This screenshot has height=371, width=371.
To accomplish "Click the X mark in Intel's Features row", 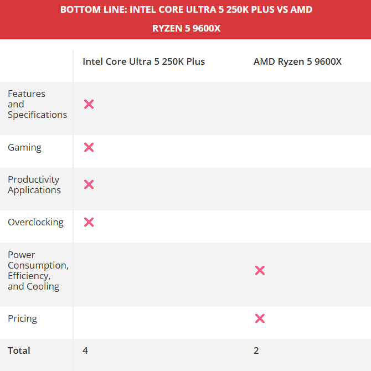I will click(x=89, y=104).
